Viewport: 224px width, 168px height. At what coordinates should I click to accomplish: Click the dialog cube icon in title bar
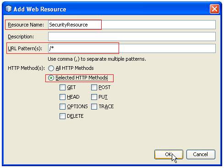(8, 9)
